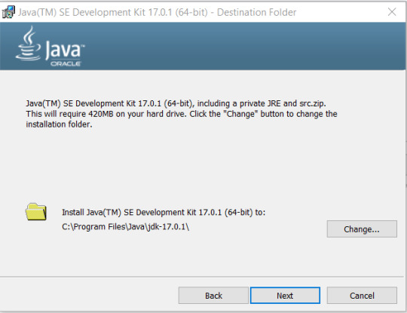The height and width of the screenshot is (313, 407).
Task: Click the C:\Program Files\Java\jdk-17.0.1\ path text
Action: point(125,227)
